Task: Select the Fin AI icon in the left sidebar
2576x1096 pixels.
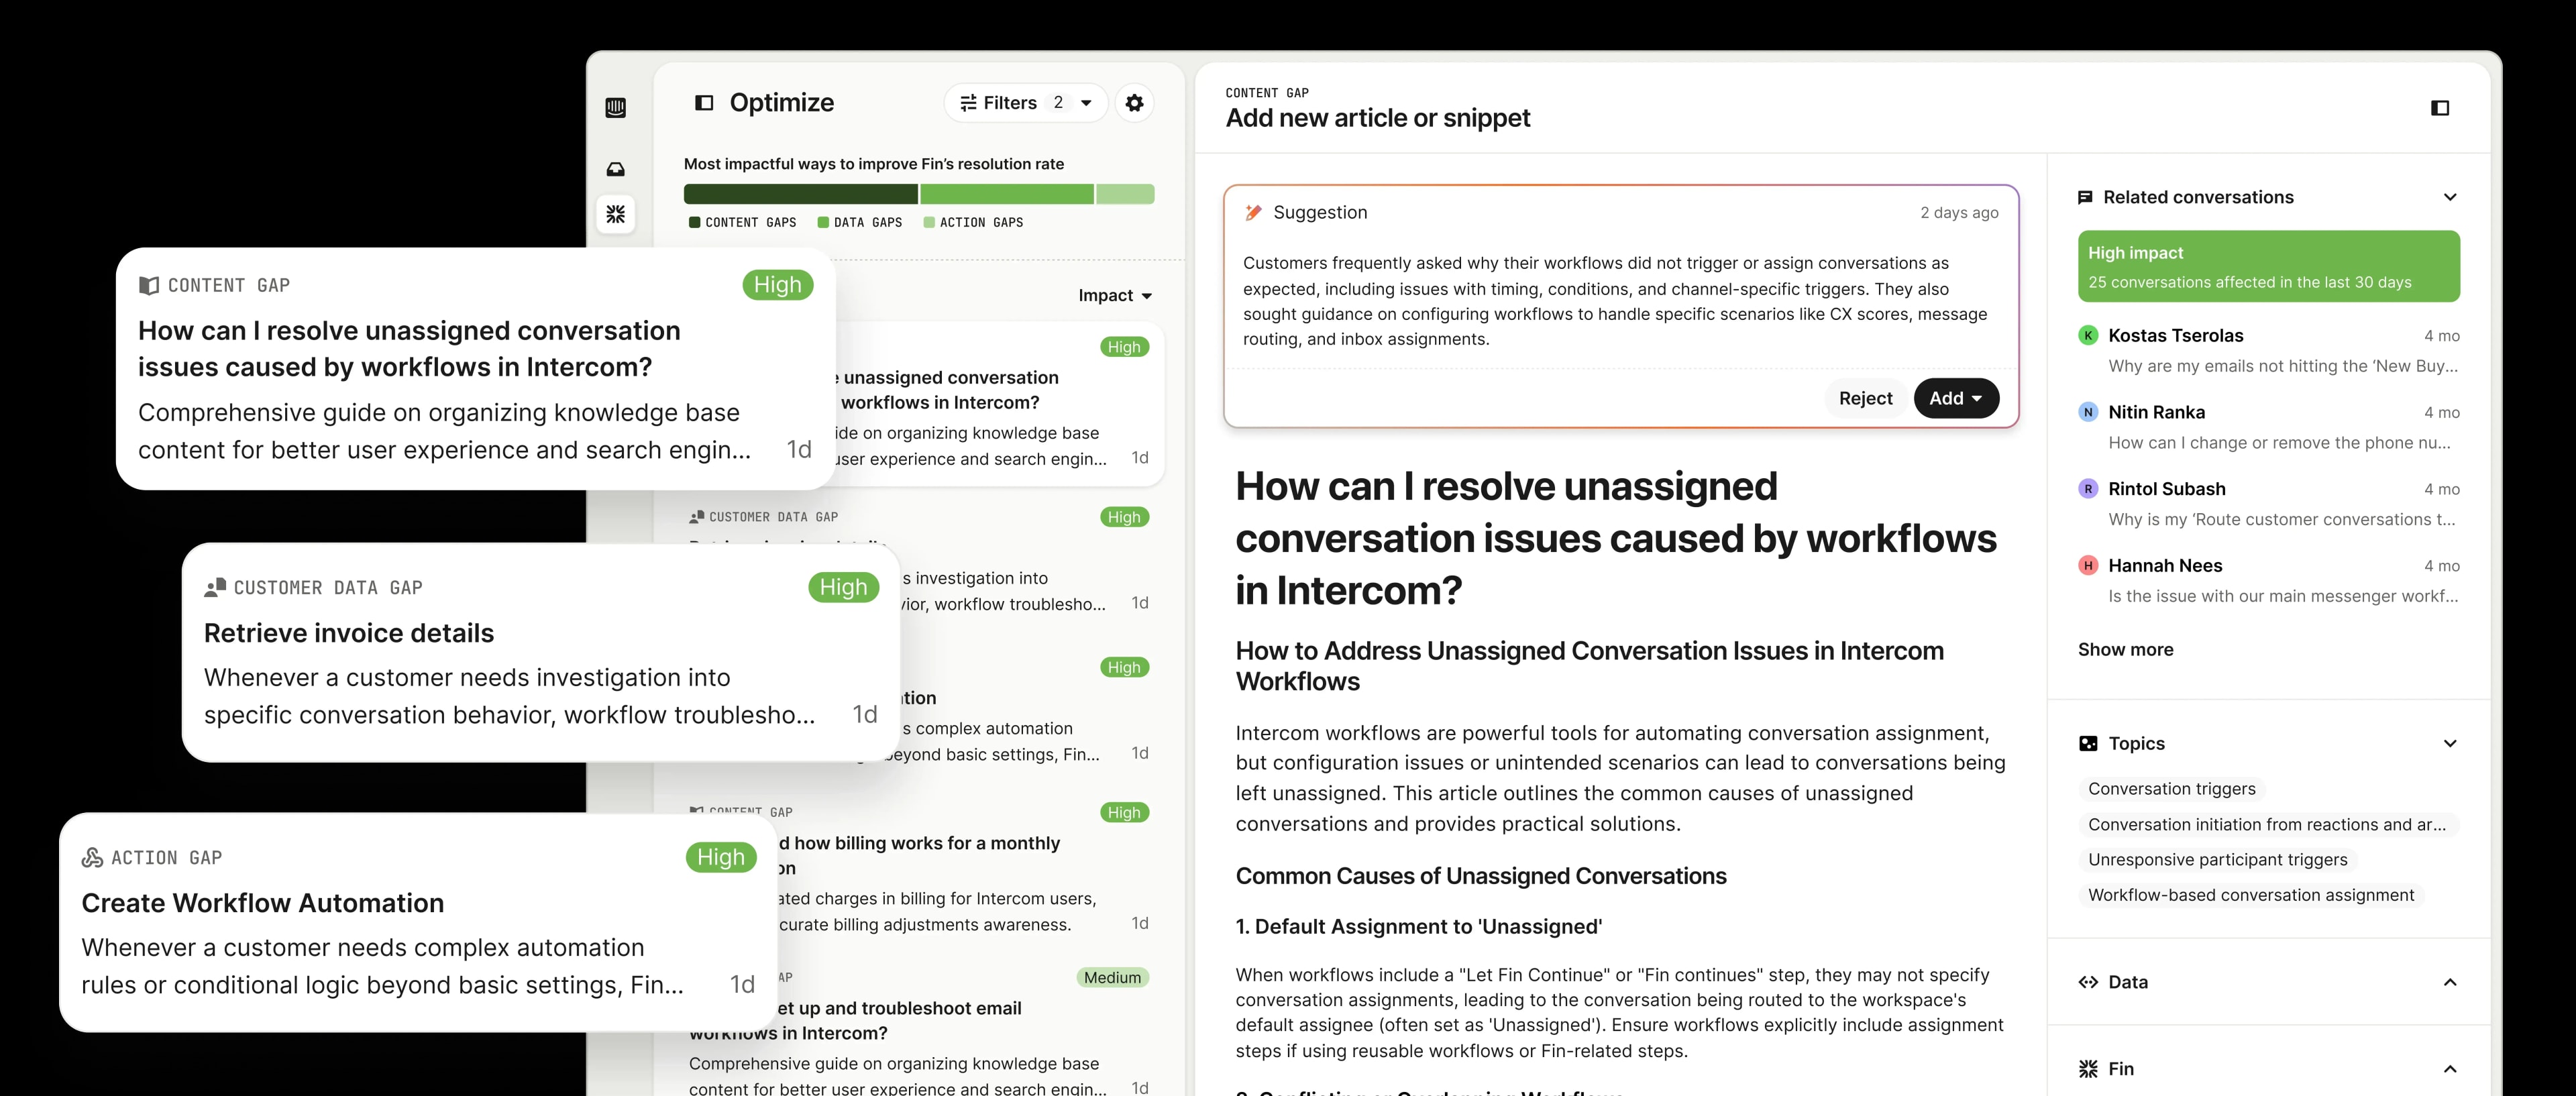Action: point(615,214)
